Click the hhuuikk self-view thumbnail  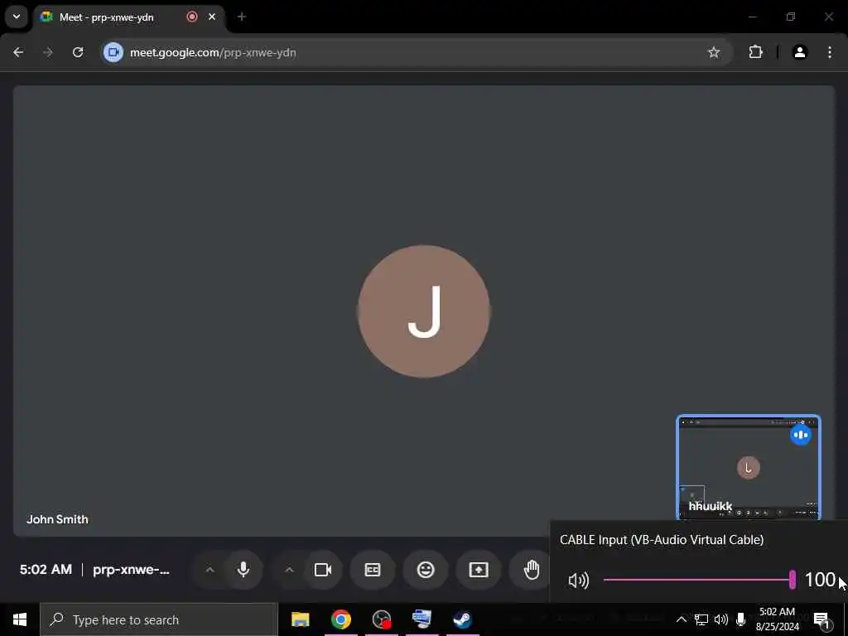(749, 468)
